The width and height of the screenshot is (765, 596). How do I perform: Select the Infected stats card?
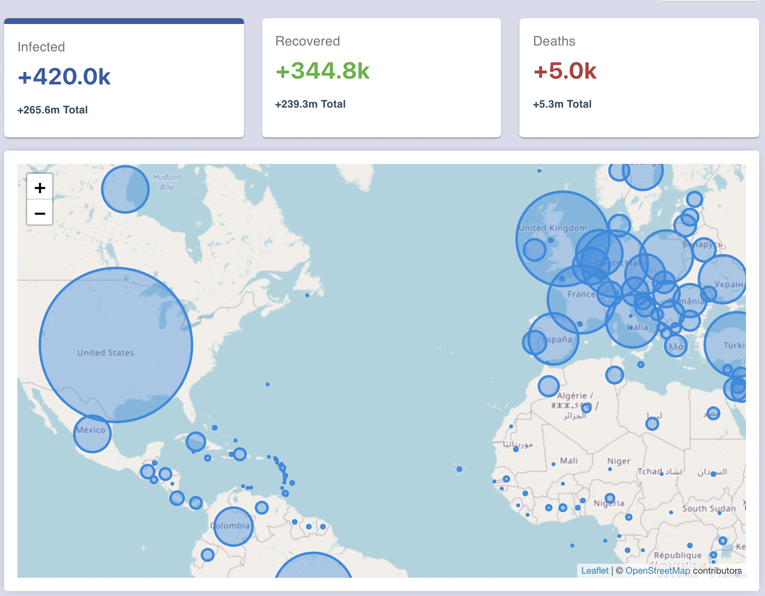point(124,78)
